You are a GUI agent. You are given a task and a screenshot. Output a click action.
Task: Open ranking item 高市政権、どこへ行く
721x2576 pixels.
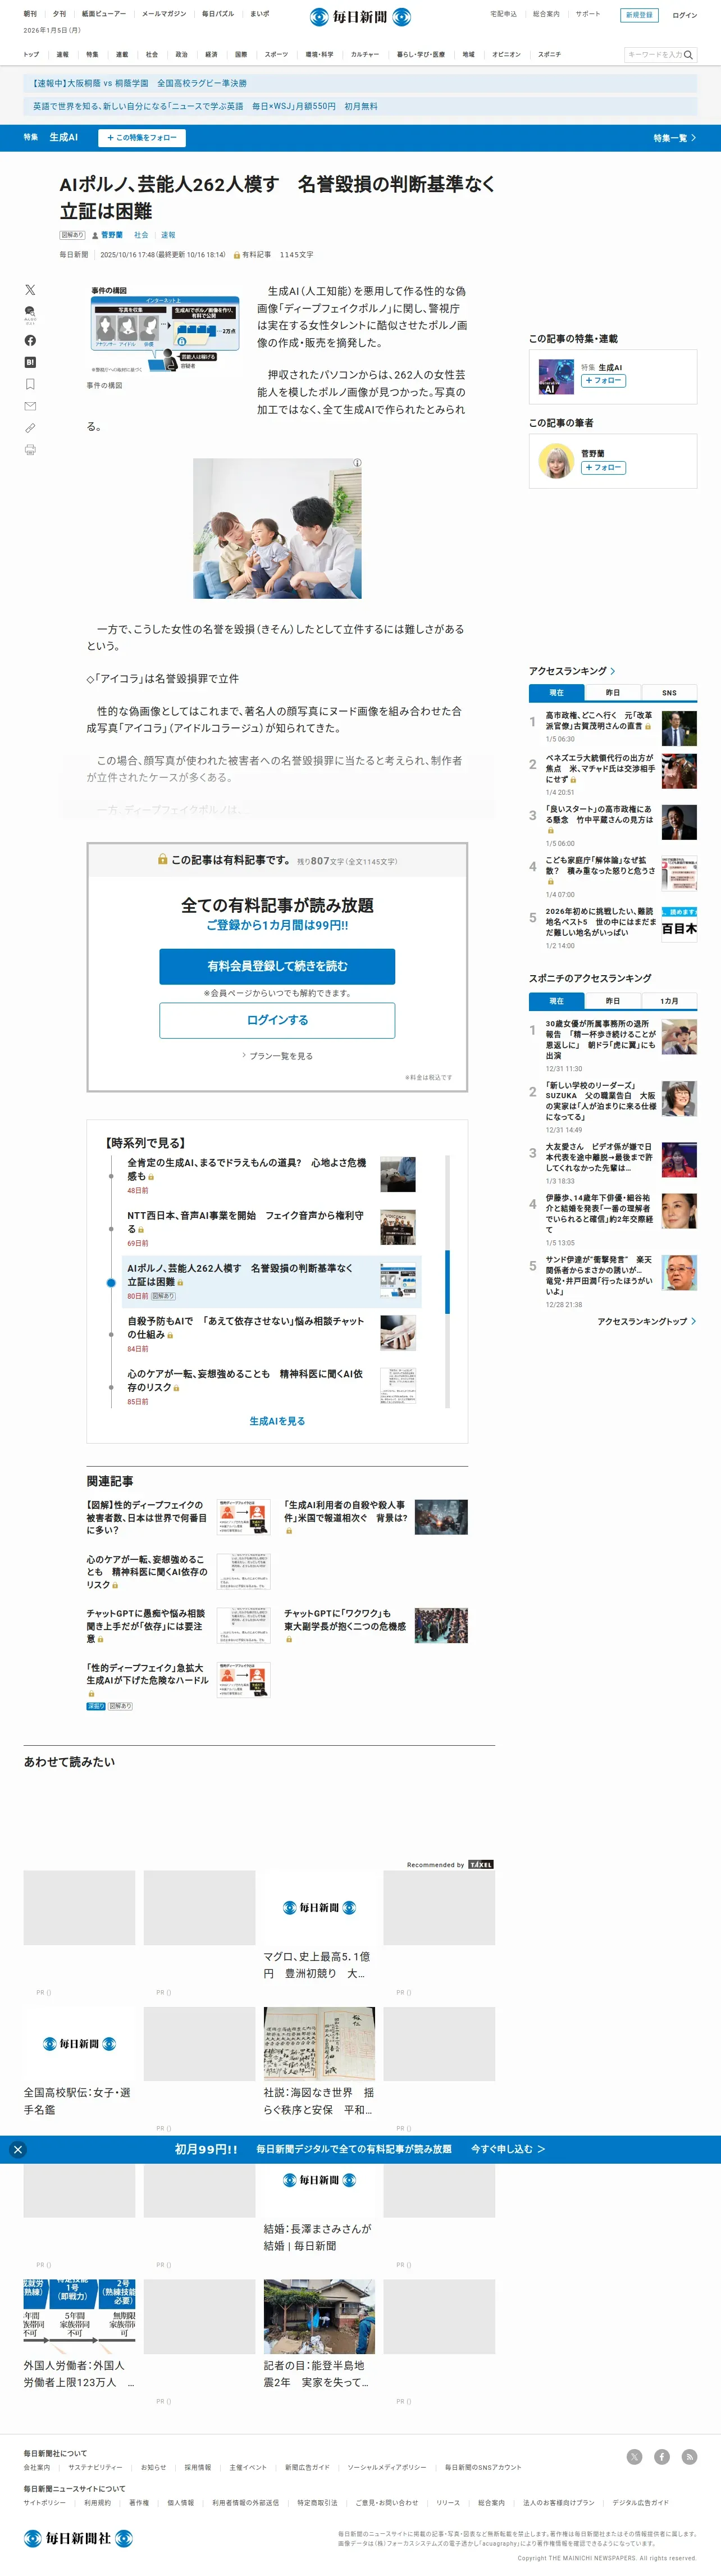point(600,721)
